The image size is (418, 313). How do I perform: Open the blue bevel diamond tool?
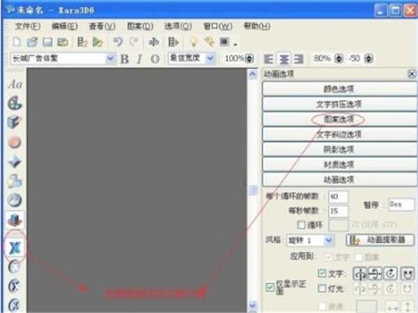[x=15, y=161]
